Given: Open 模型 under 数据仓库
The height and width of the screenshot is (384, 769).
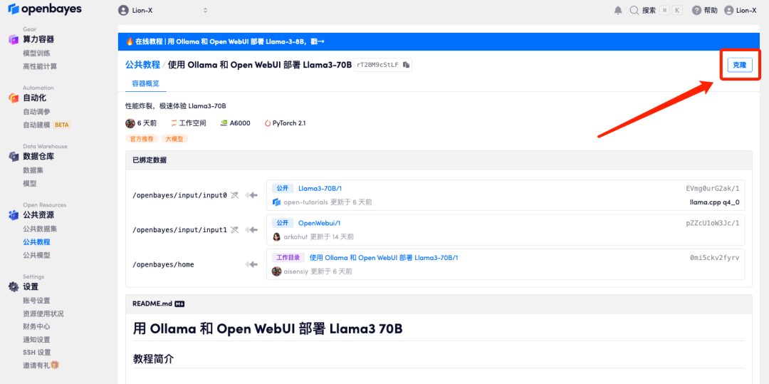Looking at the screenshot, I should click(30, 183).
